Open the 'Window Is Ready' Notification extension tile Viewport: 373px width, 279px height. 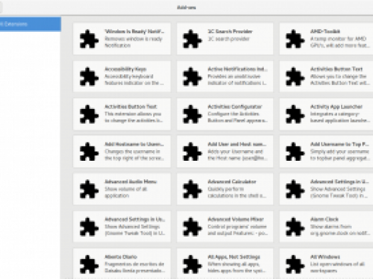(122, 39)
